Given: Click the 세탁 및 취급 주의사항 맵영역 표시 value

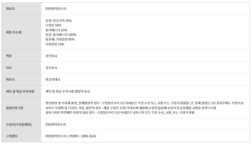Looking at the screenshot, I should [68, 92].
